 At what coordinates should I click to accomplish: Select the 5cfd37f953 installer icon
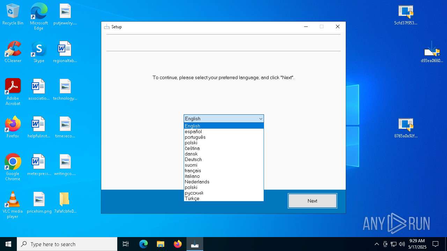point(406,15)
